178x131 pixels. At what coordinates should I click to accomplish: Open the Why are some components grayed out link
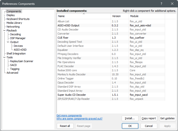pos(79,119)
